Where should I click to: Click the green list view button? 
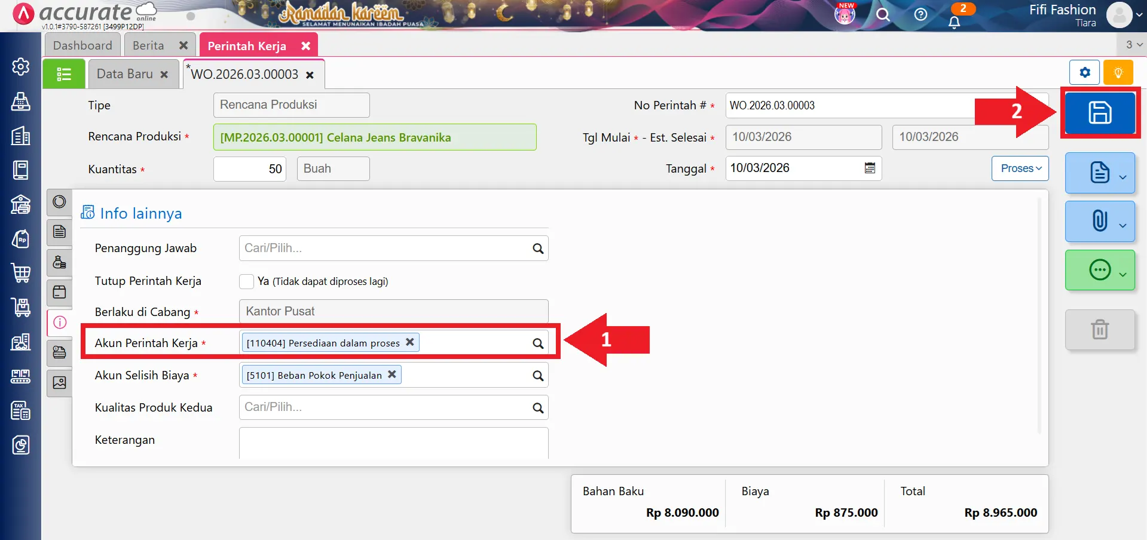click(x=64, y=74)
